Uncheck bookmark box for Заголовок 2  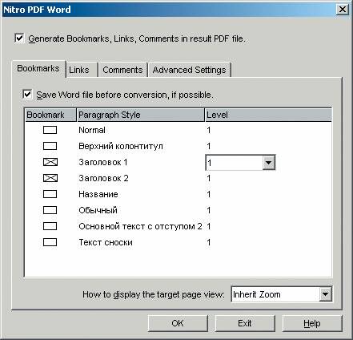[50, 178]
